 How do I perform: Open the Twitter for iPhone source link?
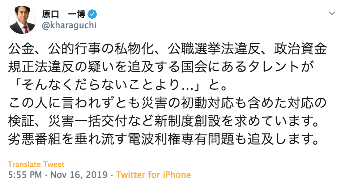(153, 175)
